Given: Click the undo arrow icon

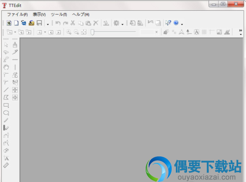Looking at the screenshot, I should 58,23.
